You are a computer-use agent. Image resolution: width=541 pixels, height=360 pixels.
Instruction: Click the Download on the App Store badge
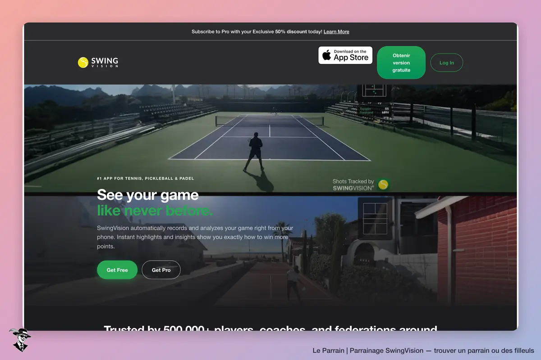(345, 55)
